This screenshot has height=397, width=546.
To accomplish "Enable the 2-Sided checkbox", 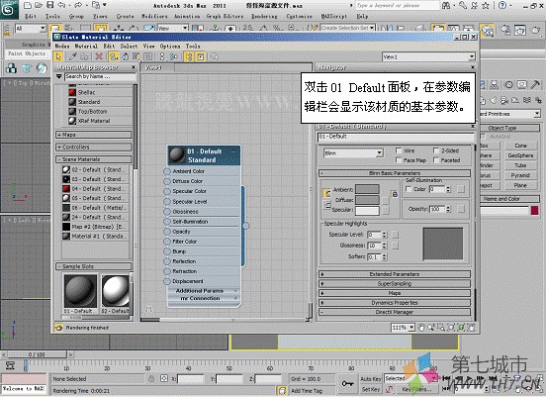I will pos(436,150).
